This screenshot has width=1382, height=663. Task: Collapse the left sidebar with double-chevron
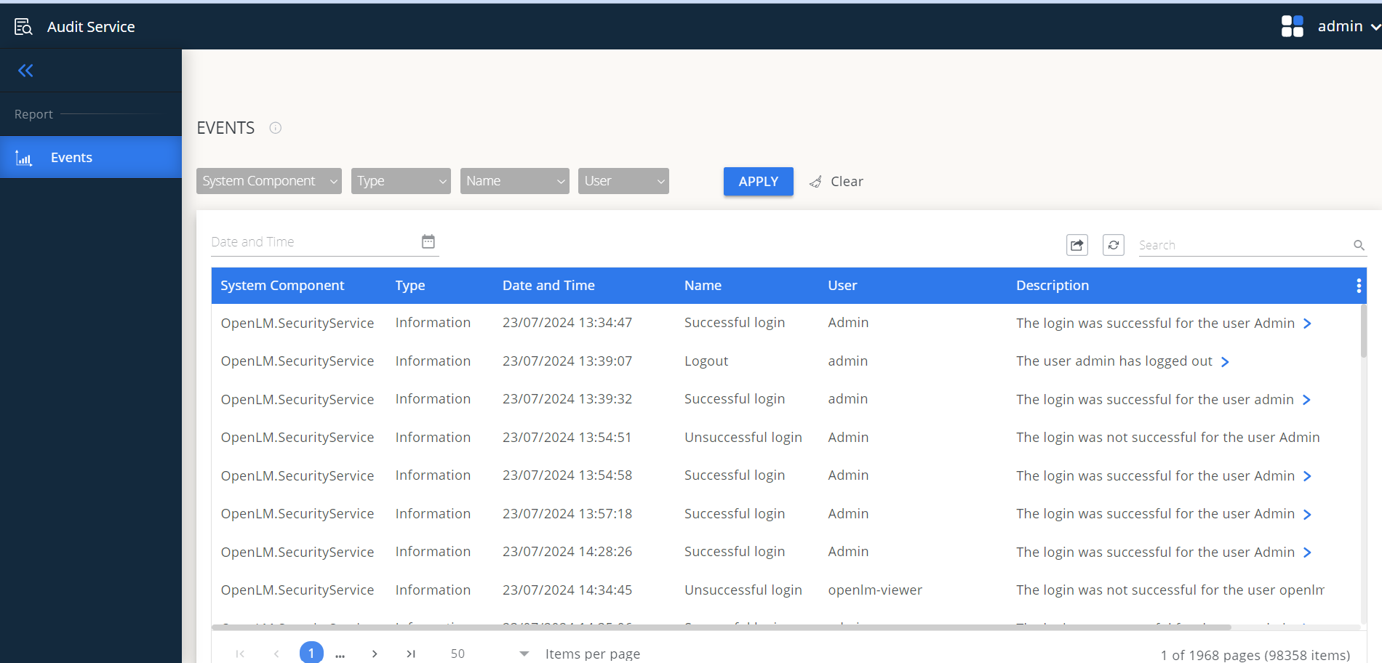pyautogui.click(x=25, y=70)
